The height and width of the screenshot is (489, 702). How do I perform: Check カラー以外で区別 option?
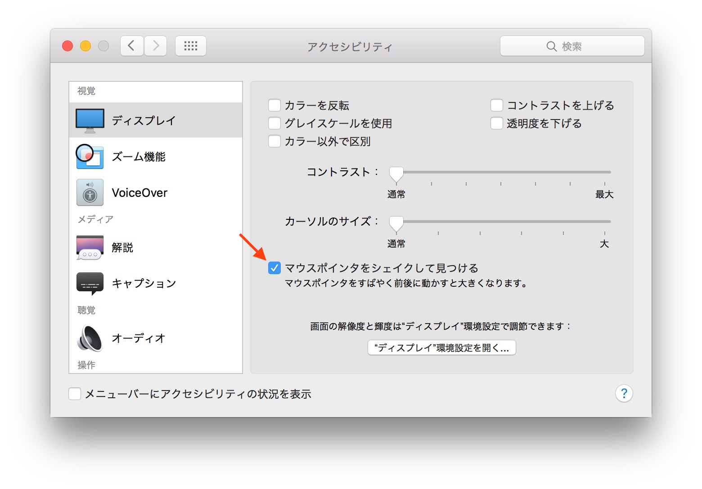(x=274, y=141)
